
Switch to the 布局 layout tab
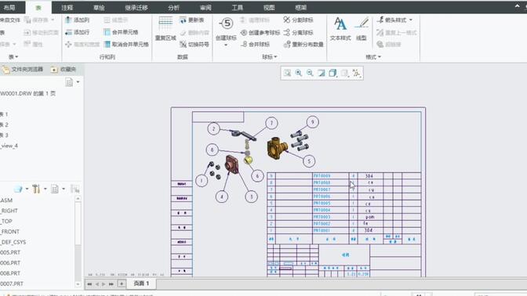pos(9,7)
